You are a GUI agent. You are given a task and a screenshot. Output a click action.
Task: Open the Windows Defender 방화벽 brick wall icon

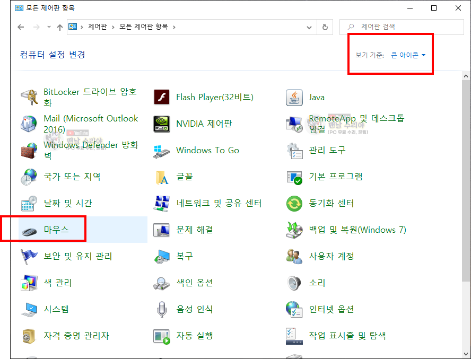tap(29, 150)
